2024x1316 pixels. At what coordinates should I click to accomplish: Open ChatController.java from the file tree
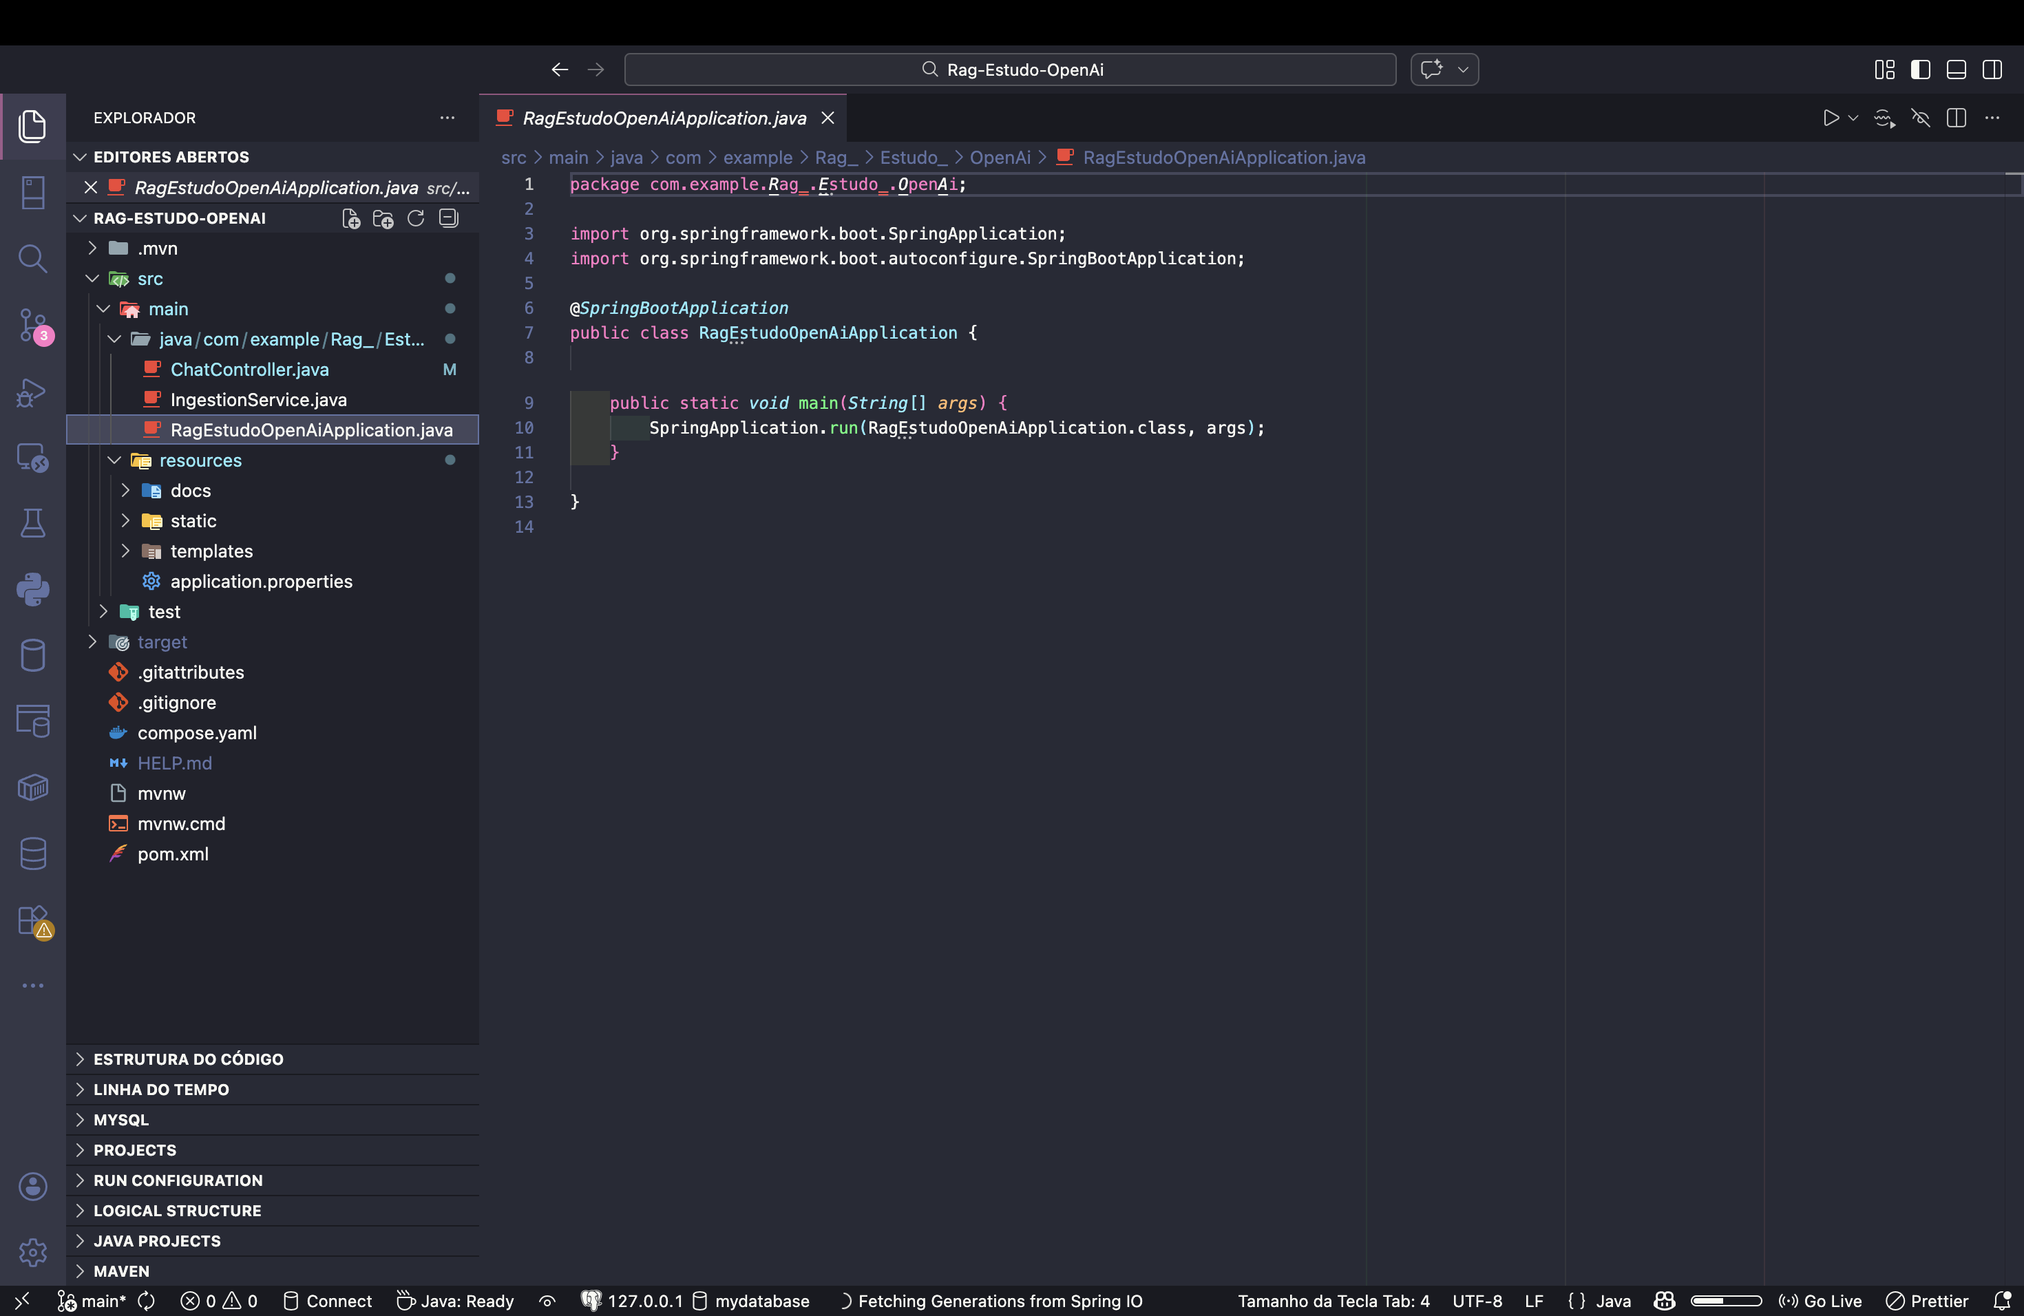click(249, 369)
